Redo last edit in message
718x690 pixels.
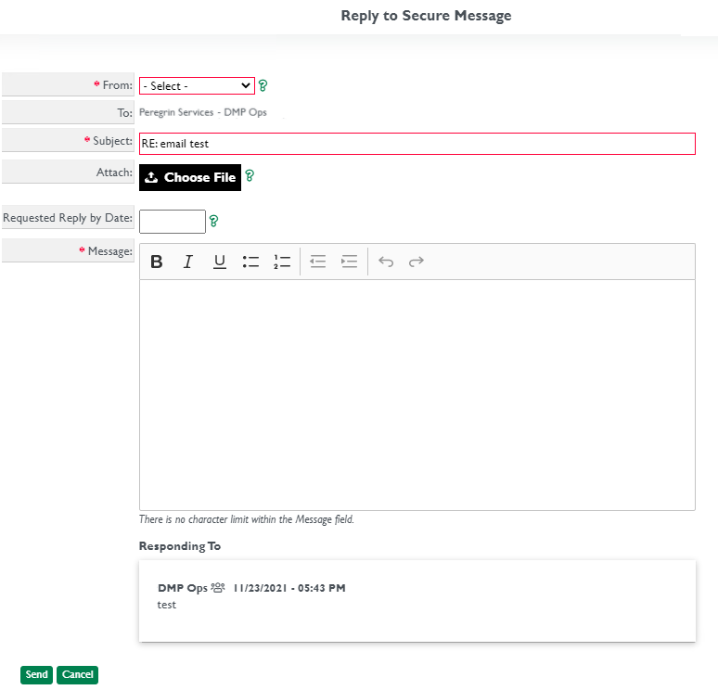417,262
